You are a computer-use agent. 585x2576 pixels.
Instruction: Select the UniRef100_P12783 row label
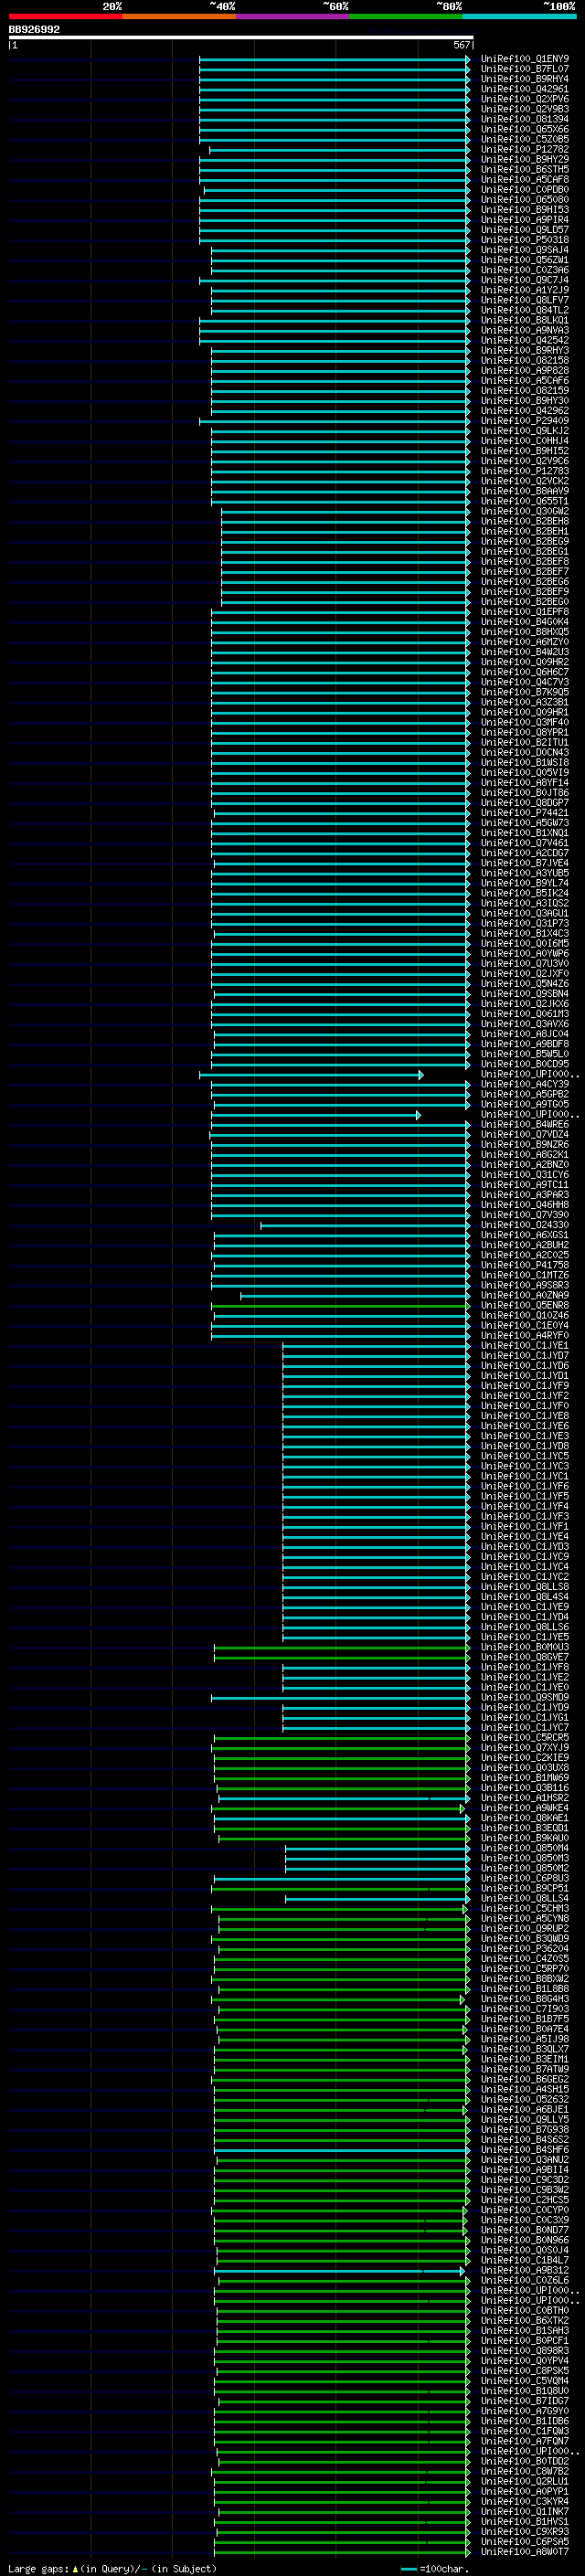tap(525, 471)
